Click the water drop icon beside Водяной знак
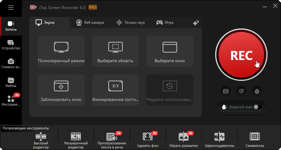 click(x=224, y=107)
